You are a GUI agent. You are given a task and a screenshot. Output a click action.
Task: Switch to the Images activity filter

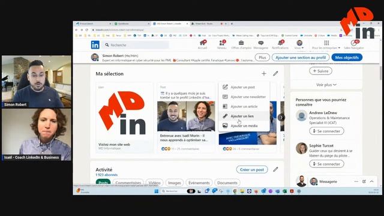[175, 182]
